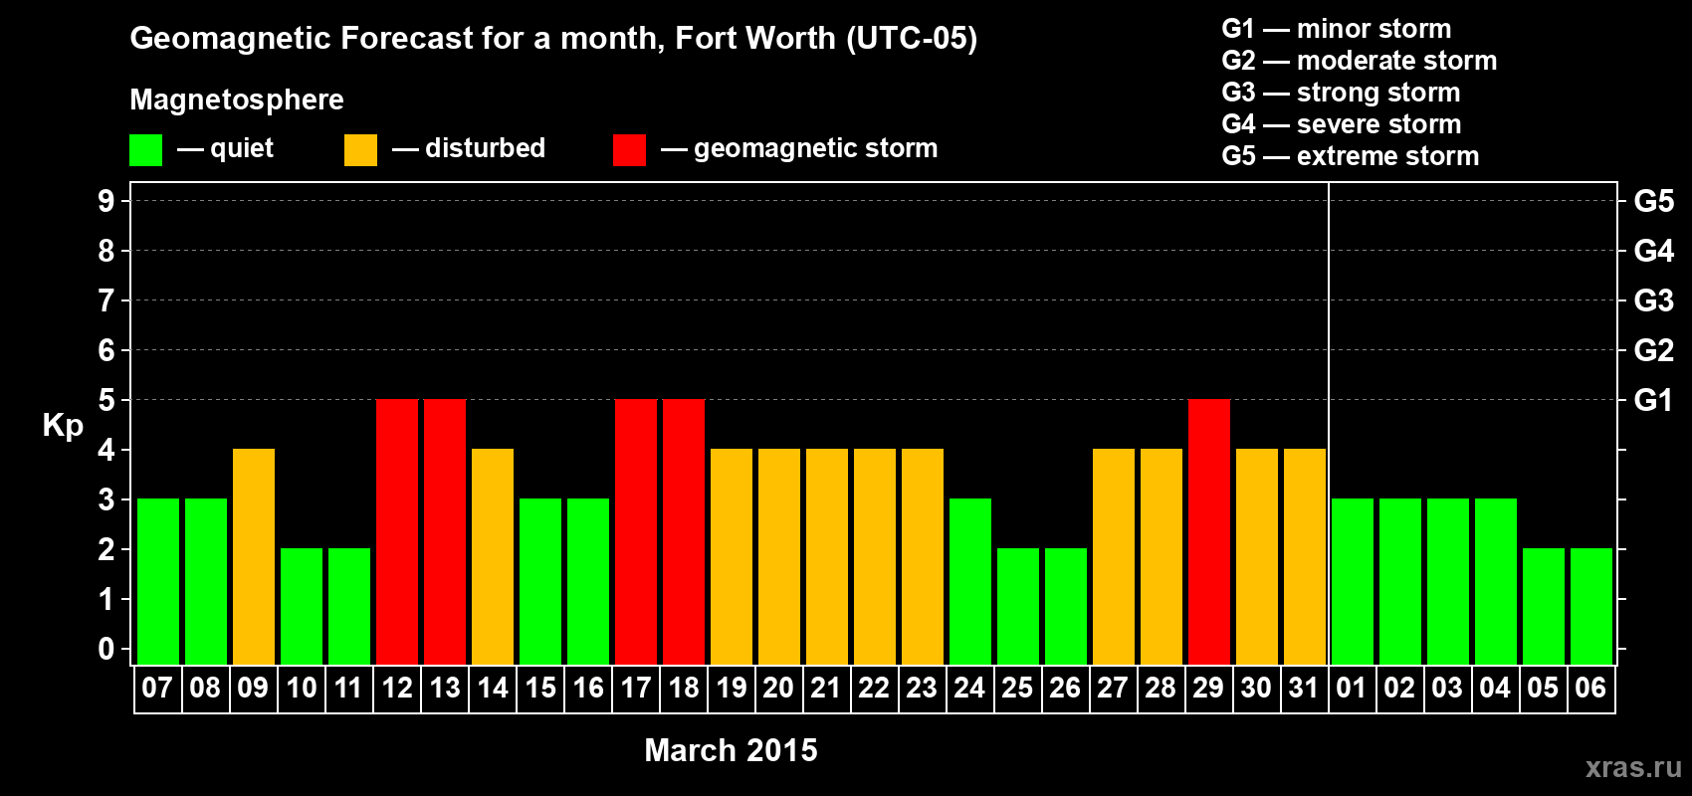Image resolution: width=1692 pixels, height=796 pixels.
Task: Click date label 19 on the axis
Action: point(732,688)
